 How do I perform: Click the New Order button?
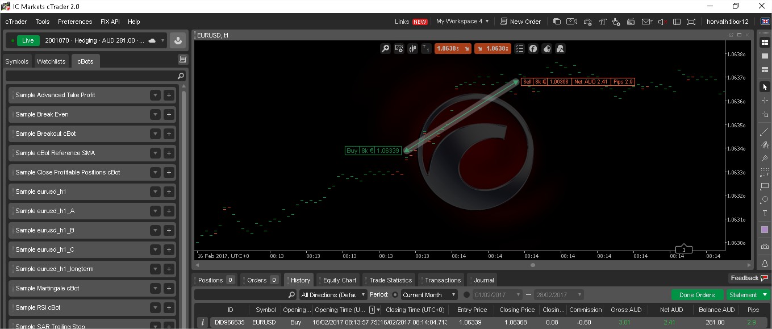[520, 22]
